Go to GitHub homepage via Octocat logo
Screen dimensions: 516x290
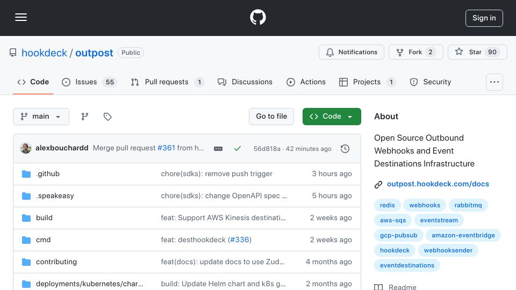pyautogui.click(x=257, y=17)
